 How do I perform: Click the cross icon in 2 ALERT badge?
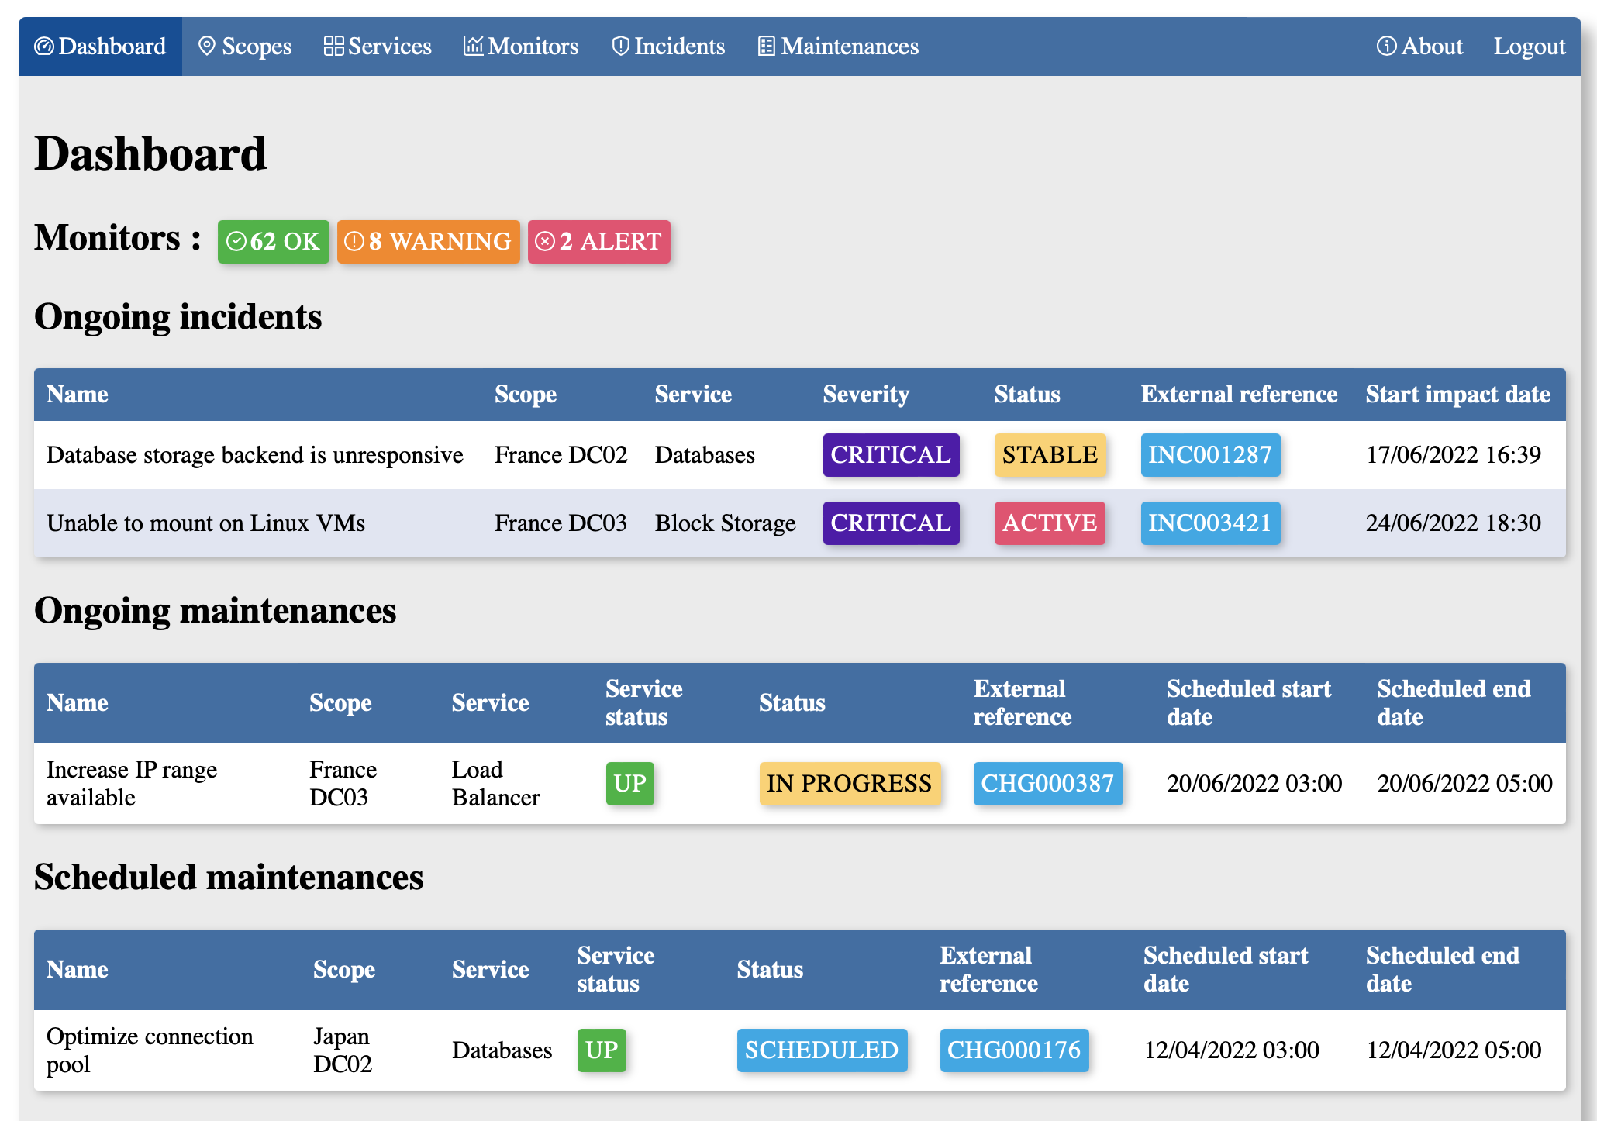(545, 242)
